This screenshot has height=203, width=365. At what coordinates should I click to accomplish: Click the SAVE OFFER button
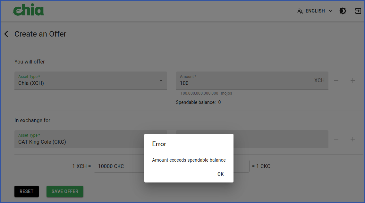[x=65, y=191]
